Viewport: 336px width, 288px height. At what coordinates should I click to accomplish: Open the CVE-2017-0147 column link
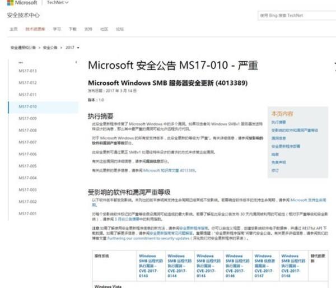pos(265,266)
